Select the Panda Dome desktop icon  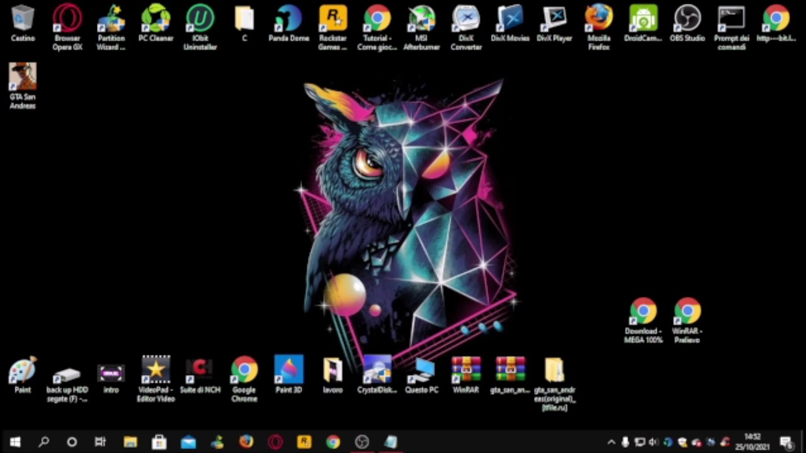coord(288,24)
